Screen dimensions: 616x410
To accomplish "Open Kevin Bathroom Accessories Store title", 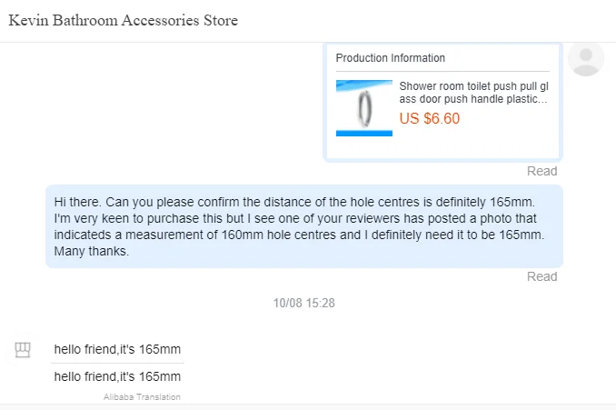I will [x=124, y=20].
